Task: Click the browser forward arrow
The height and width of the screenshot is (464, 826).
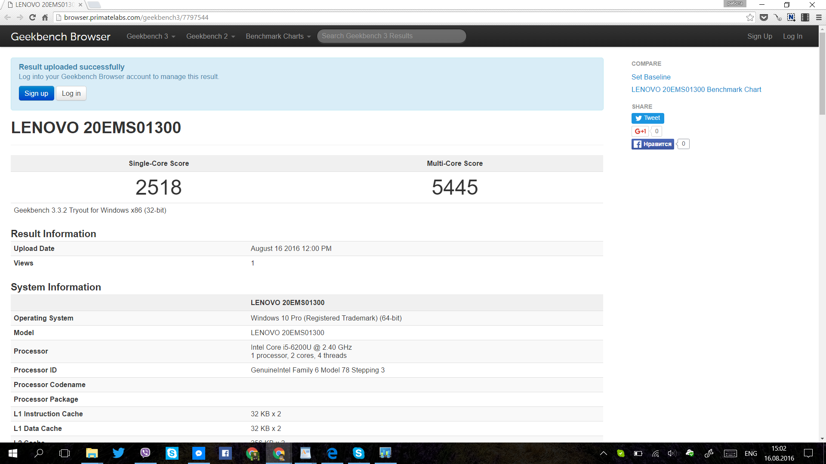Action: click(x=20, y=18)
